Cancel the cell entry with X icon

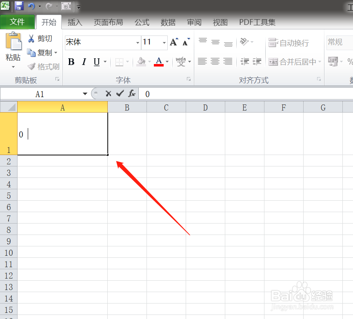[x=108, y=93]
